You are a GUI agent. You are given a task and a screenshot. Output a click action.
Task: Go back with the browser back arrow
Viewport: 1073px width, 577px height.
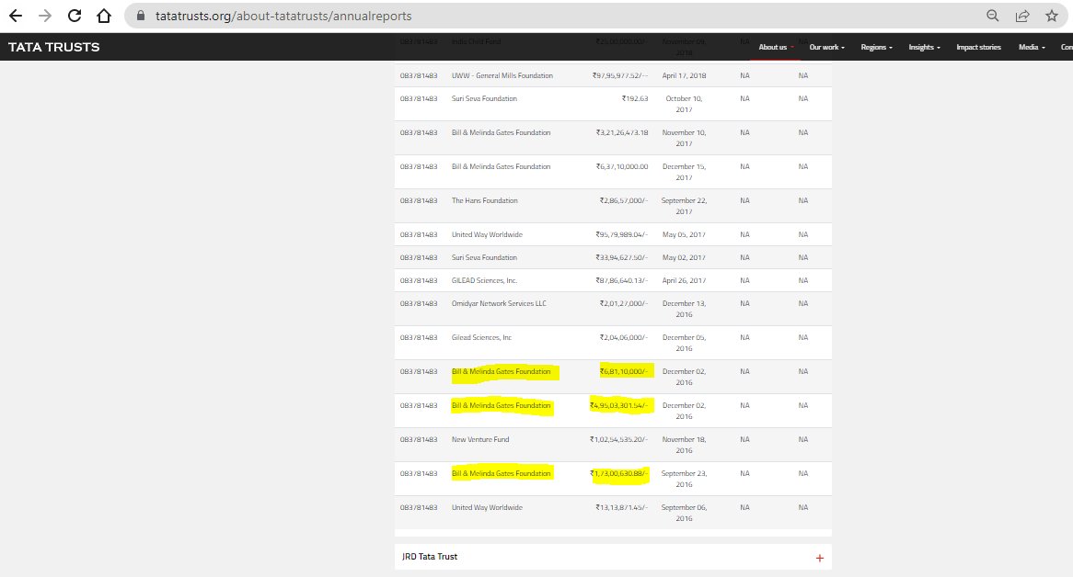15,16
